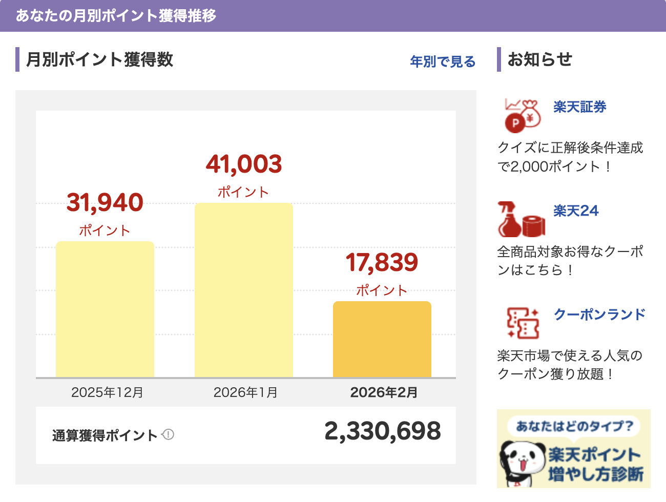666x502 pixels.
Task: Select the orange 2026年2月 bar
Action: pyautogui.click(x=382, y=338)
